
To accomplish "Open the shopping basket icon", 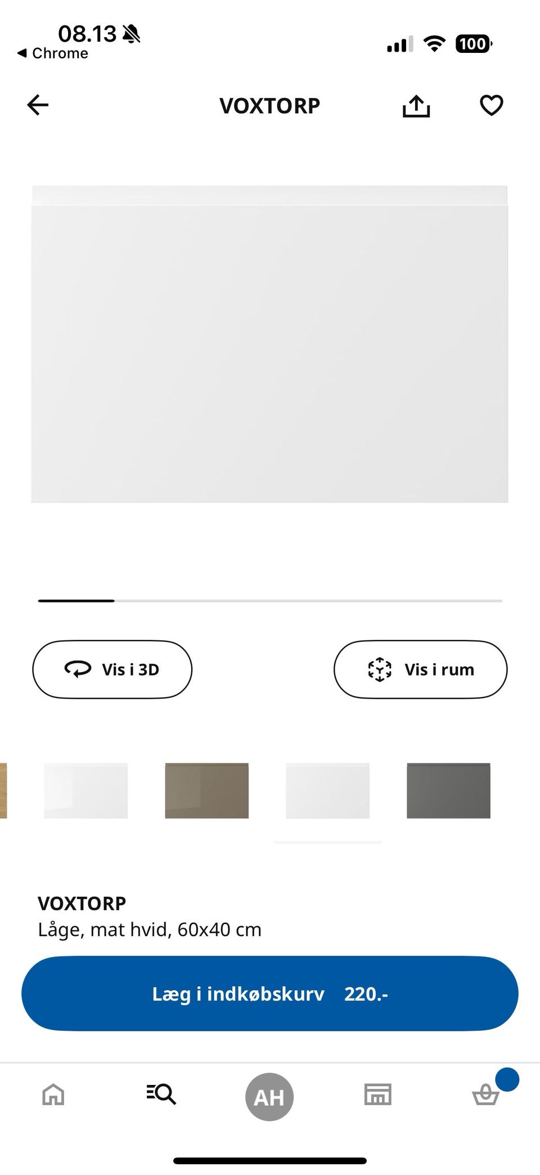I will pos(485,1095).
